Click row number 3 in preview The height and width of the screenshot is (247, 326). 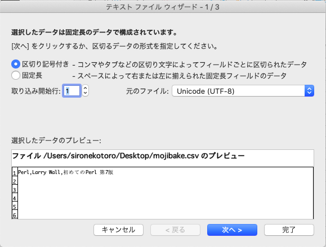15,190
